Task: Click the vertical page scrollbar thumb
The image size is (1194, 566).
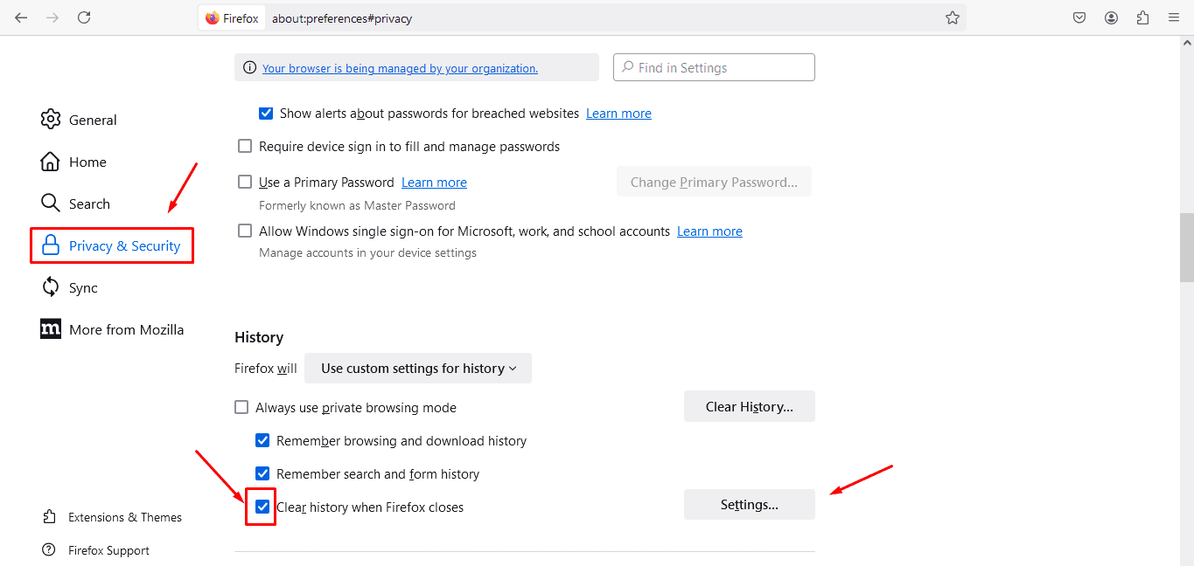Action: point(1187,247)
